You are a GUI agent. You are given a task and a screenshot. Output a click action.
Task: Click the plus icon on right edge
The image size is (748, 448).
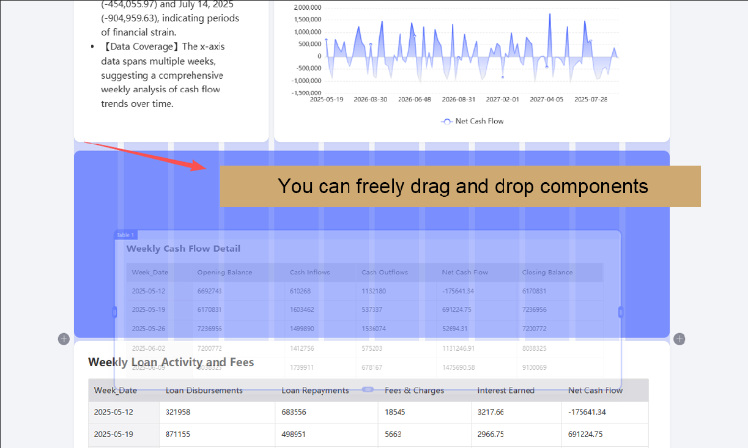(x=679, y=339)
